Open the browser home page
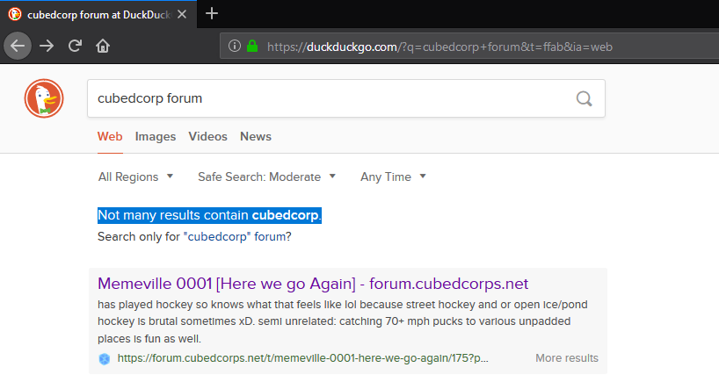719x382 pixels. pyautogui.click(x=103, y=46)
